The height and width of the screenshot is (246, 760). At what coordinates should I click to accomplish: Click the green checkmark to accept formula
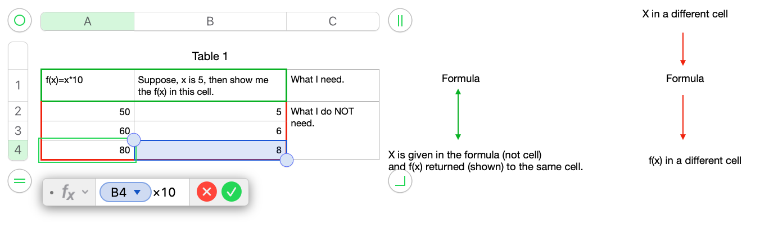point(231,193)
